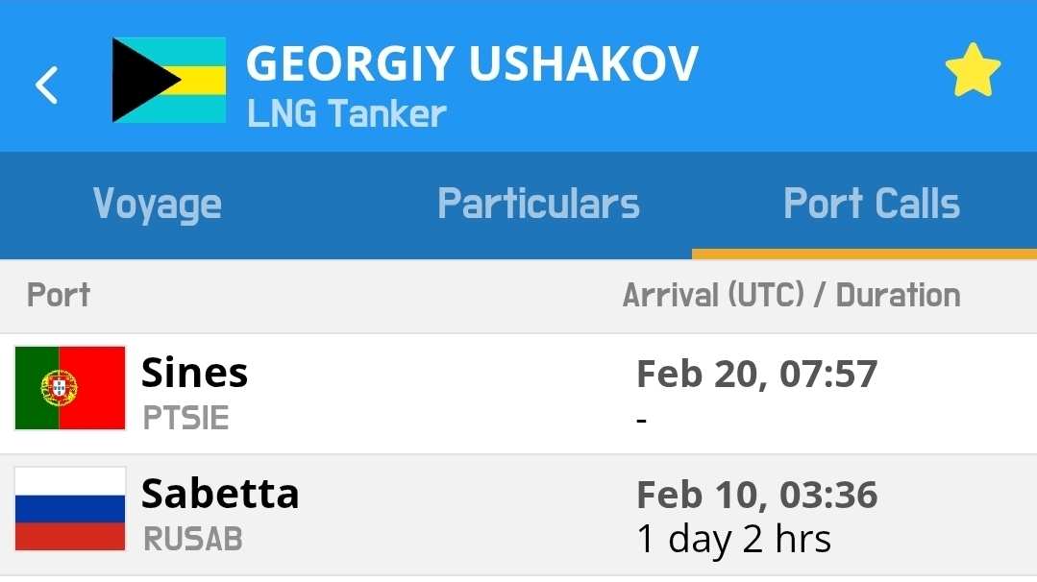Screen dimensions: 1037x582
Task: Click the GEORGIY USHAKOV vessel title
Action: pos(472,63)
